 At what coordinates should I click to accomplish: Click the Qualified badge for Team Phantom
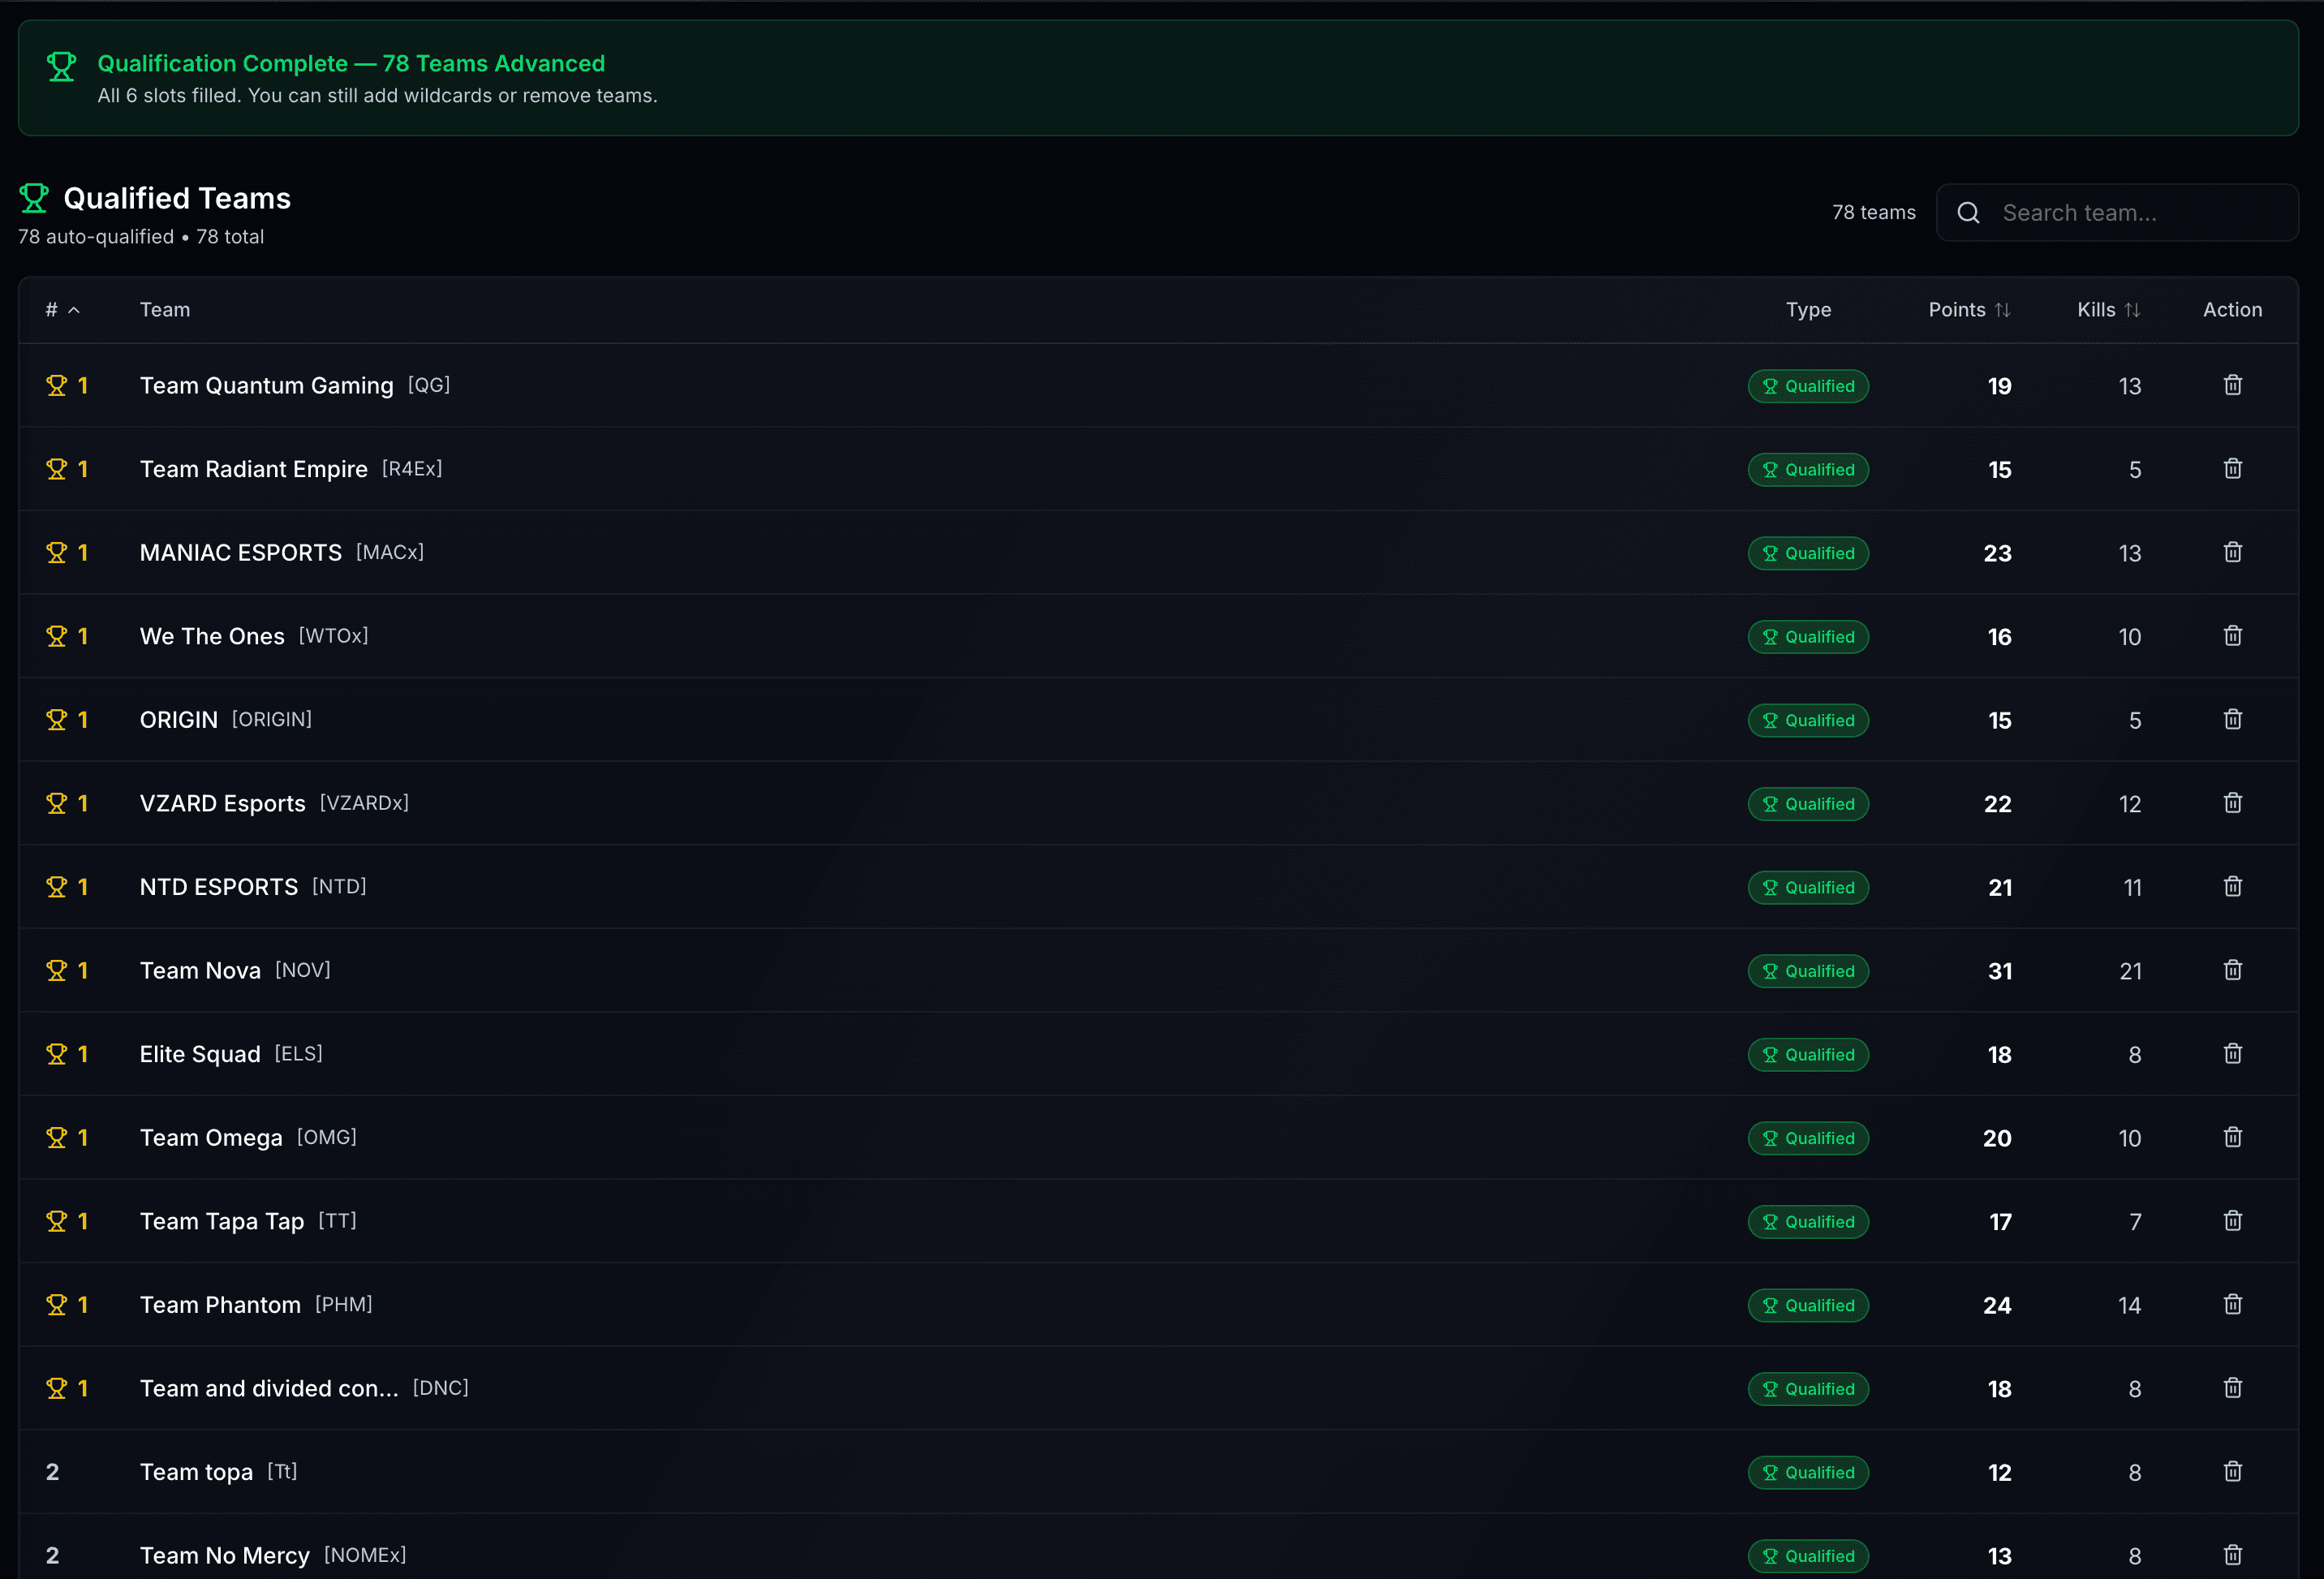pos(1807,1305)
